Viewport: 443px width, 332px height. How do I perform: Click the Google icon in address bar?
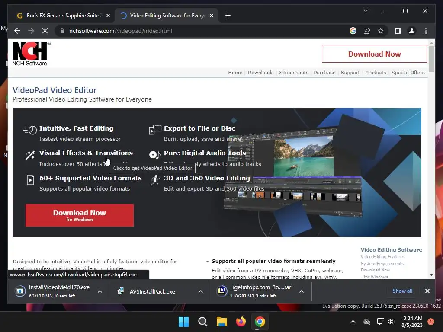tap(353, 31)
